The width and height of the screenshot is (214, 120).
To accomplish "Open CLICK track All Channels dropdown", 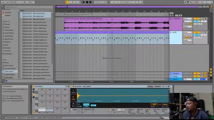I will [x=188, y=35].
